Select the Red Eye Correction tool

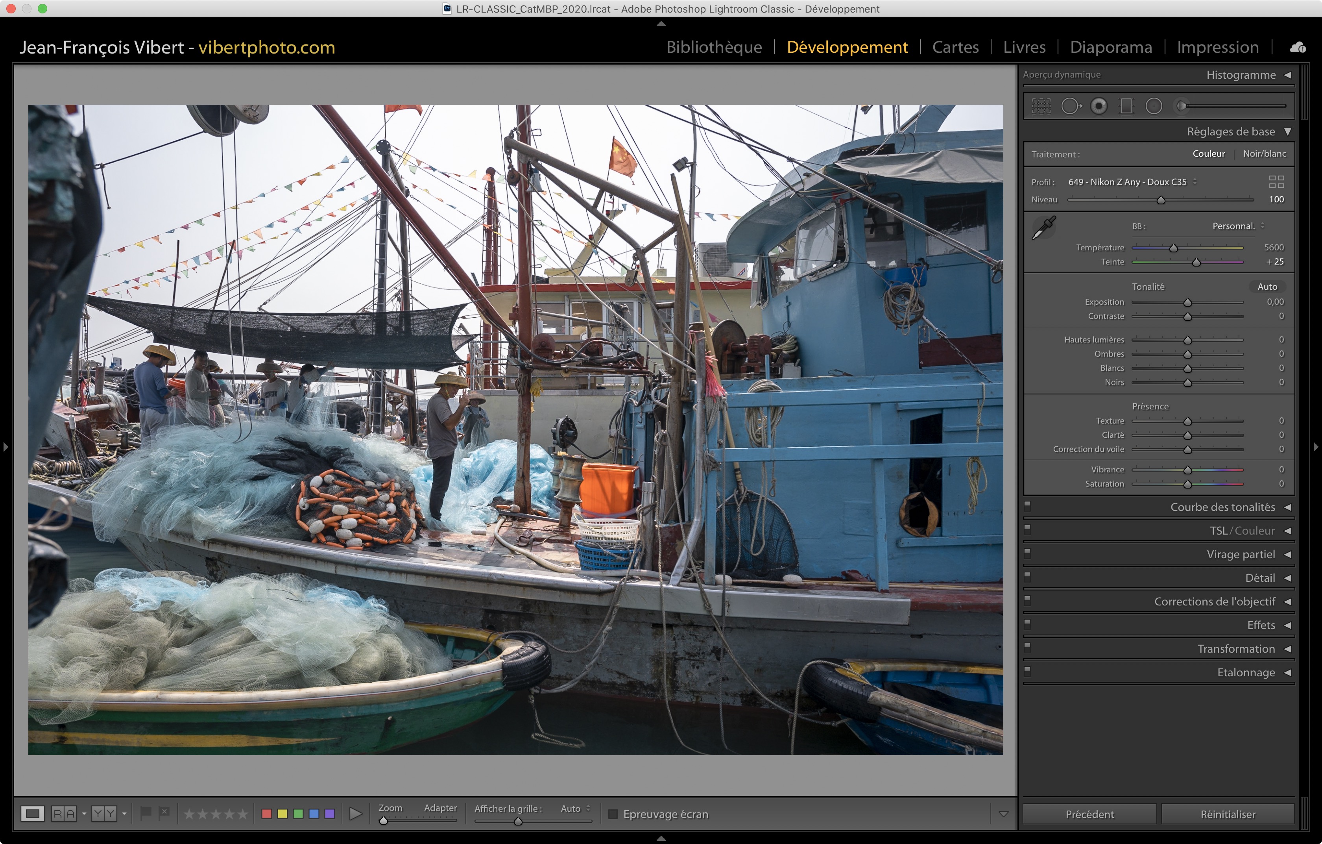click(1099, 106)
